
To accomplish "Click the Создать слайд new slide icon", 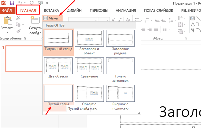I will (35, 20).
